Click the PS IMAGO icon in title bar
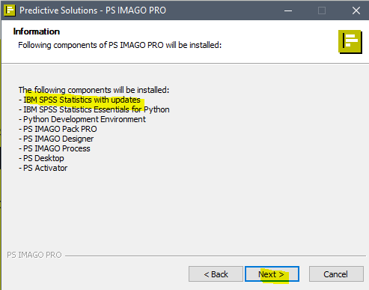 click(x=10, y=10)
